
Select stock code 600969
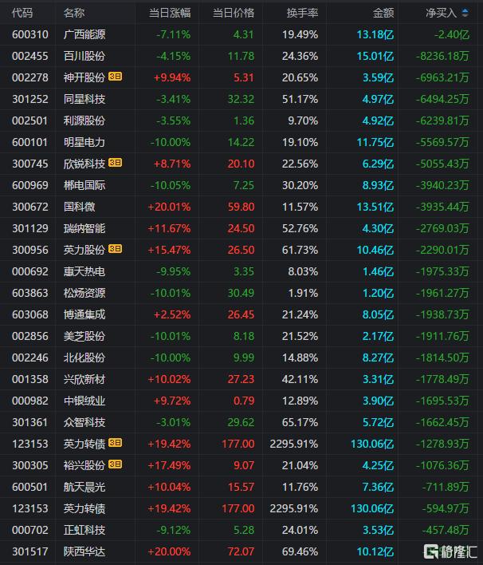pos(29,186)
